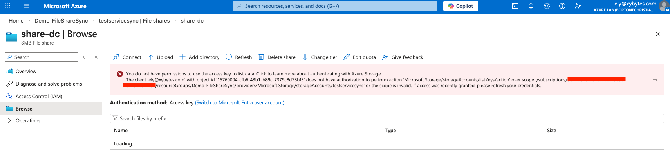
Task: Collapse the sidebar menu chevrons
Action: click(x=96, y=57)
